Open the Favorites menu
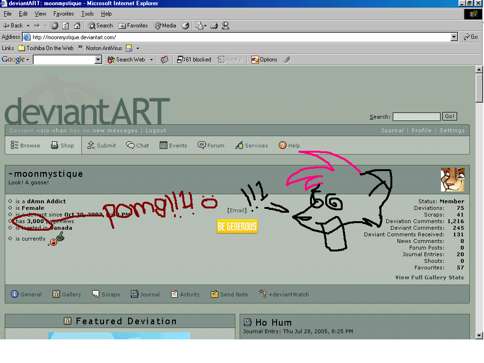The width and height of the screenshot is (484, 363). point(64,14)
